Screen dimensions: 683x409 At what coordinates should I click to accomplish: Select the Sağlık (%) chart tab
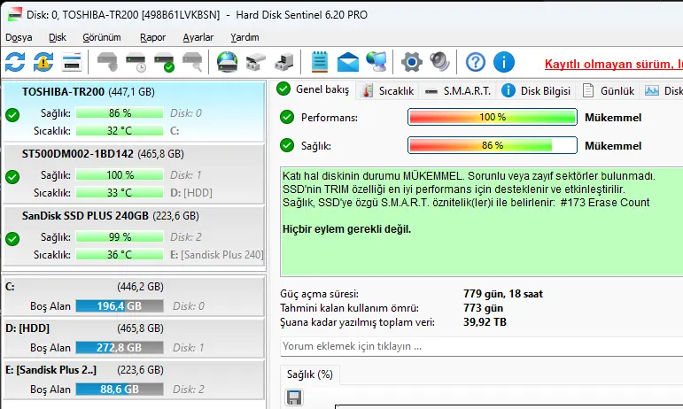(x=310, y=374)
